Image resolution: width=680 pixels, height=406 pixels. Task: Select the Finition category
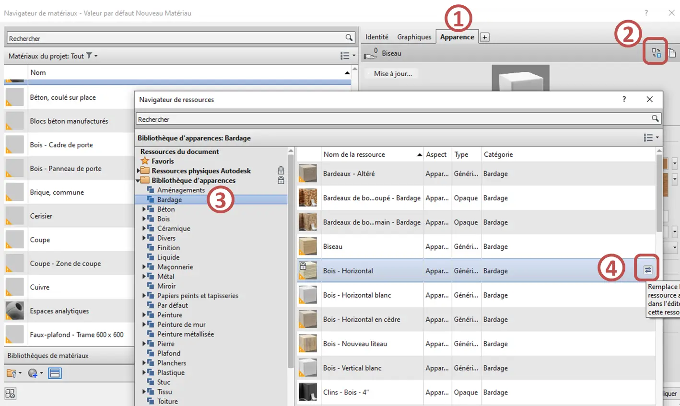click(168, 247)
